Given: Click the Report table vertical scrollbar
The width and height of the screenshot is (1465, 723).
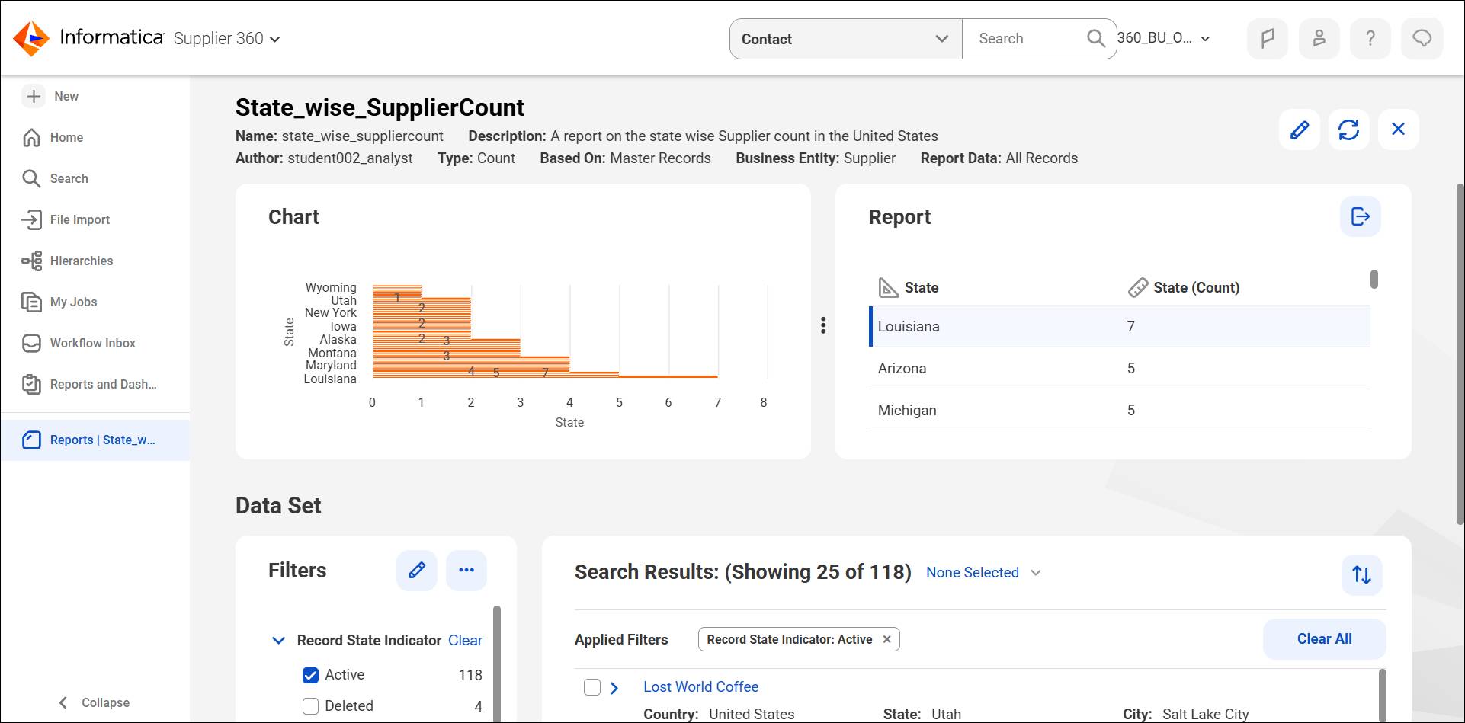Looking at the screenshot, I should (x=1374, y=280).
